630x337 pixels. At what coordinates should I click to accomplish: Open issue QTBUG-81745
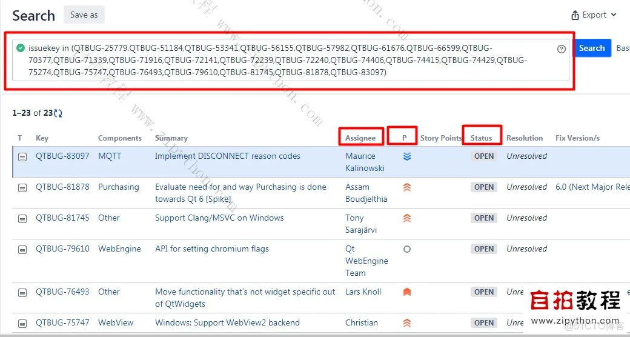(62, 218)
